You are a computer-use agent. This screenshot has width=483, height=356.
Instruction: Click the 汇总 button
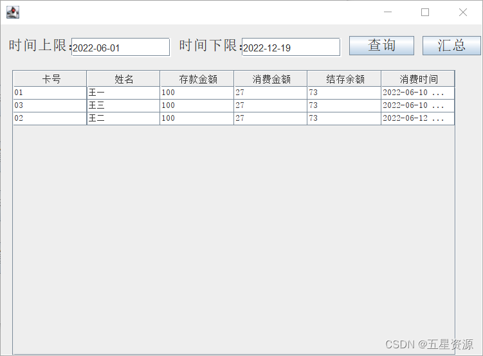451,46
